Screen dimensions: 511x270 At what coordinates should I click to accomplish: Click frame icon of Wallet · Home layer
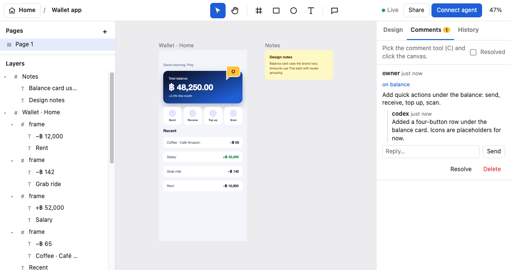pyautogui.click(x=15, y=112)
